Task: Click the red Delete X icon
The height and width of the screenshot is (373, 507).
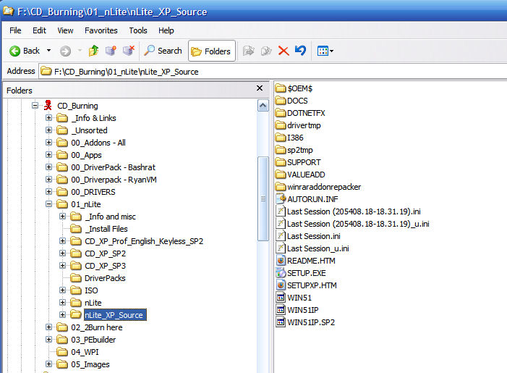Action: (284, 51)
